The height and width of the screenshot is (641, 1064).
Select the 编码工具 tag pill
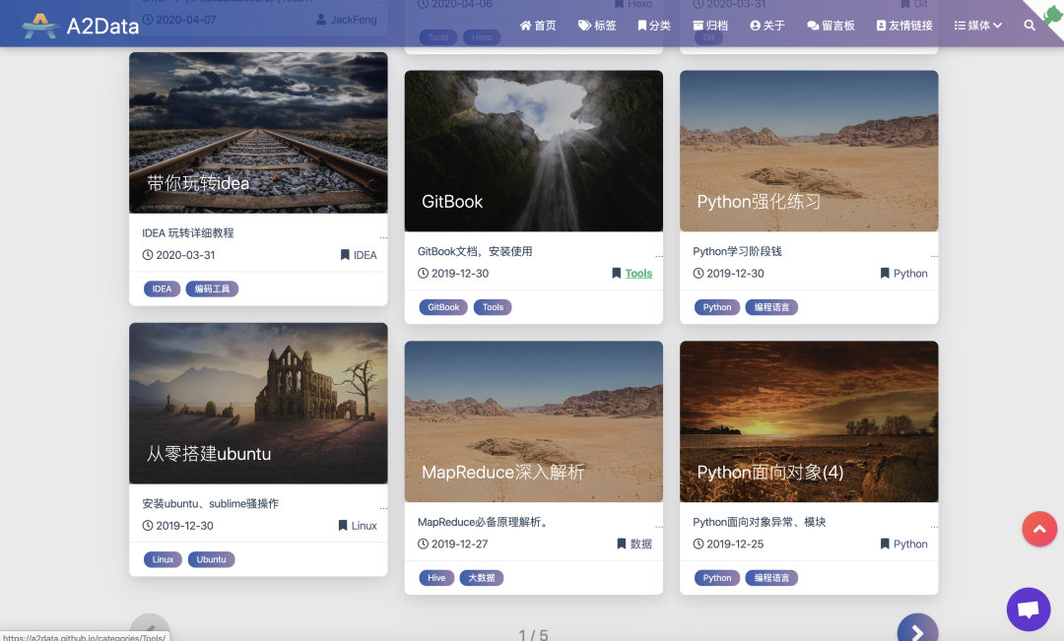pyautogui.click(x=212, y=288)
